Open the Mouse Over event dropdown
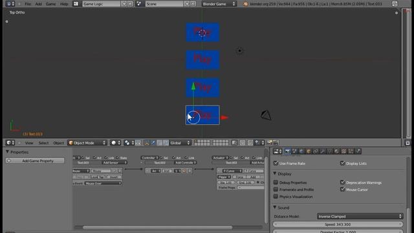Screen dimensions: 414x233 tap(103, 183)
